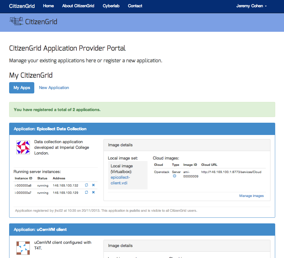Click the 'Local image (Virtualbox):' label

[x=122, y=169]
